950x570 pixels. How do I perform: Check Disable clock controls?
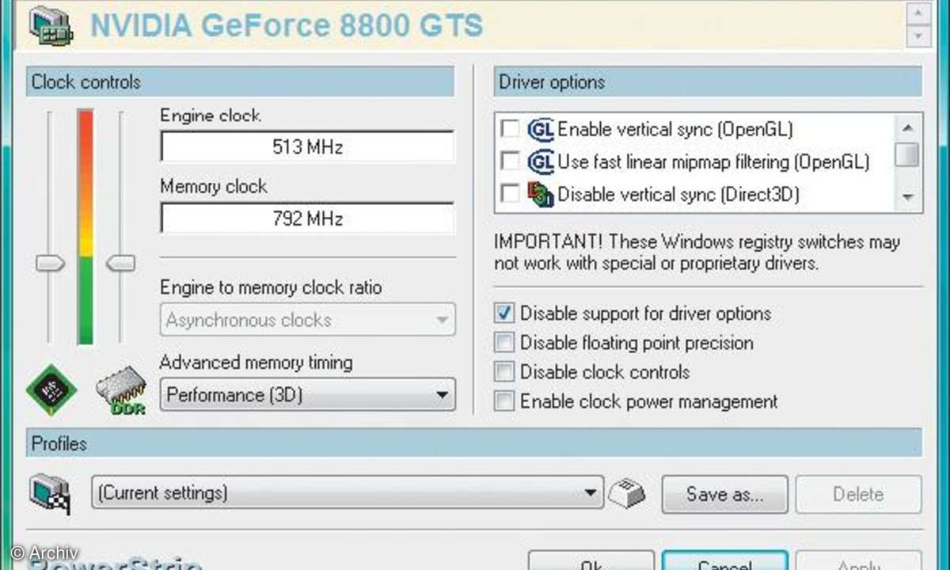coord(504,372)
